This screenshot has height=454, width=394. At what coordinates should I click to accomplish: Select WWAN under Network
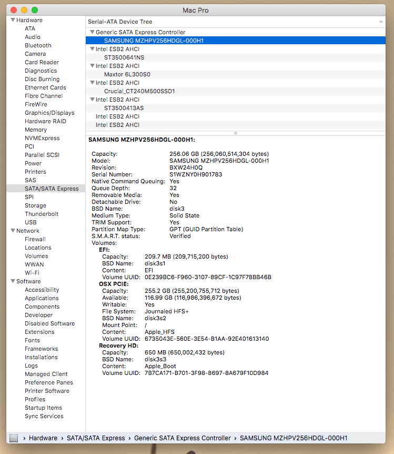pos(34,264)
